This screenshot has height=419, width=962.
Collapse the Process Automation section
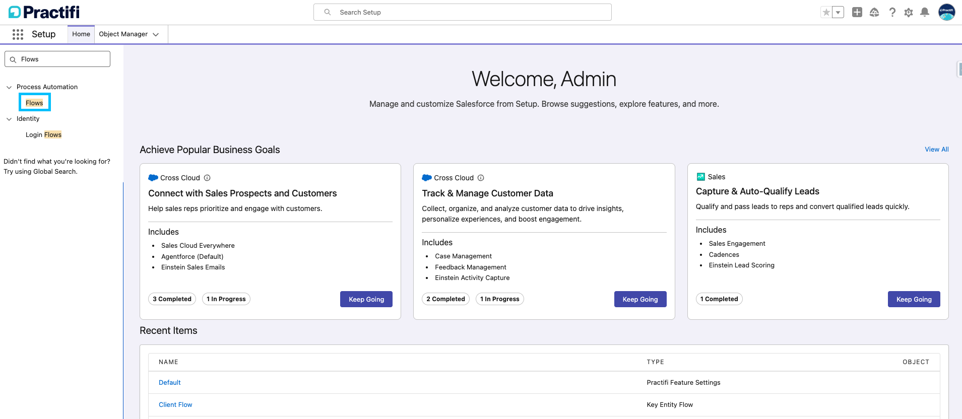click(x=9, y=87)
